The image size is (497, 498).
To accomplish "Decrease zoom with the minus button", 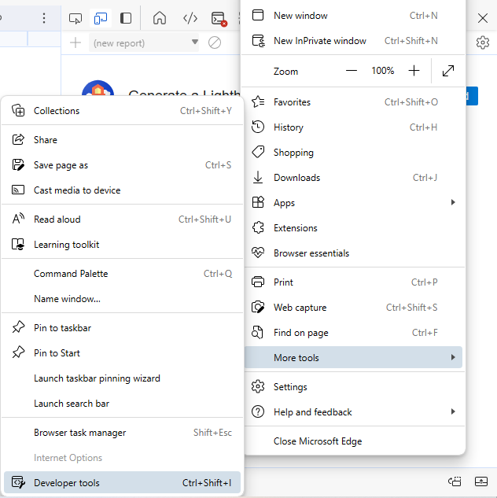I will pos(351,71).
